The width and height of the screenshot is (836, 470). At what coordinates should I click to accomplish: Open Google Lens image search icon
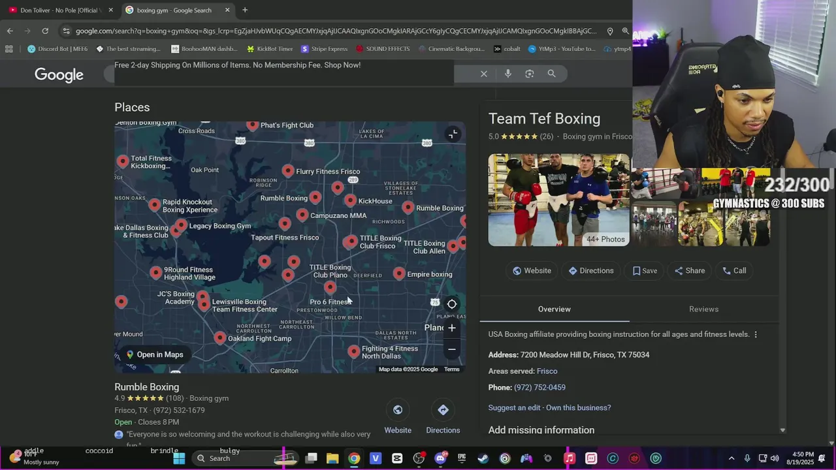pyautogui.click(x=530, y=74)
